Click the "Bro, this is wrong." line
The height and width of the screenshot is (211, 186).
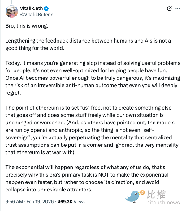coord(27,26)
